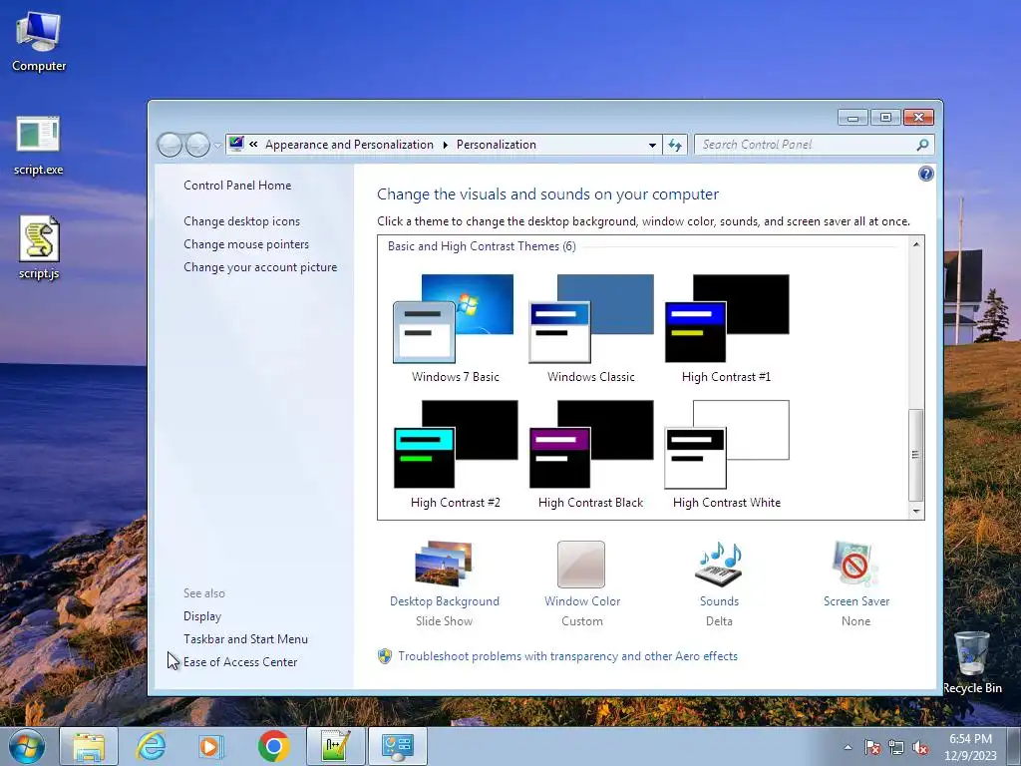
Task: Launch Google Chrome from taskbar
Action: click(x=273, y=746)
